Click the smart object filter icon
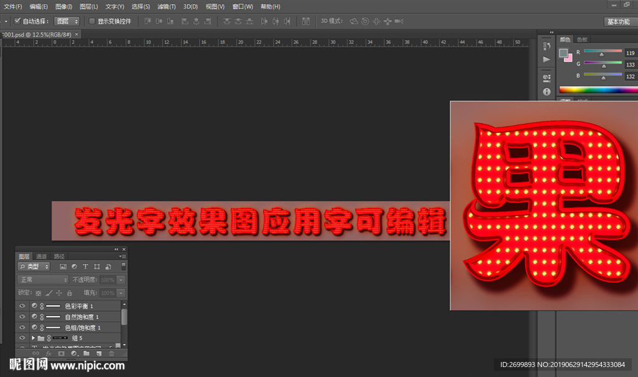638x377 pixels. click(x=108, y=267)
